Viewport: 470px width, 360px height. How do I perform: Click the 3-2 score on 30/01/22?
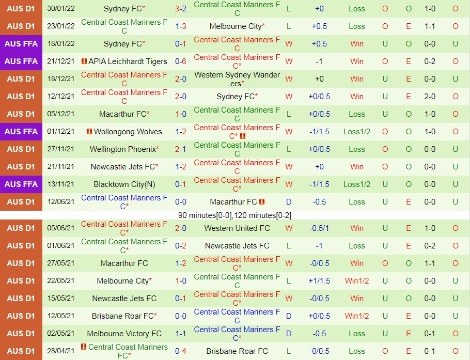click(x=181, y=9)
